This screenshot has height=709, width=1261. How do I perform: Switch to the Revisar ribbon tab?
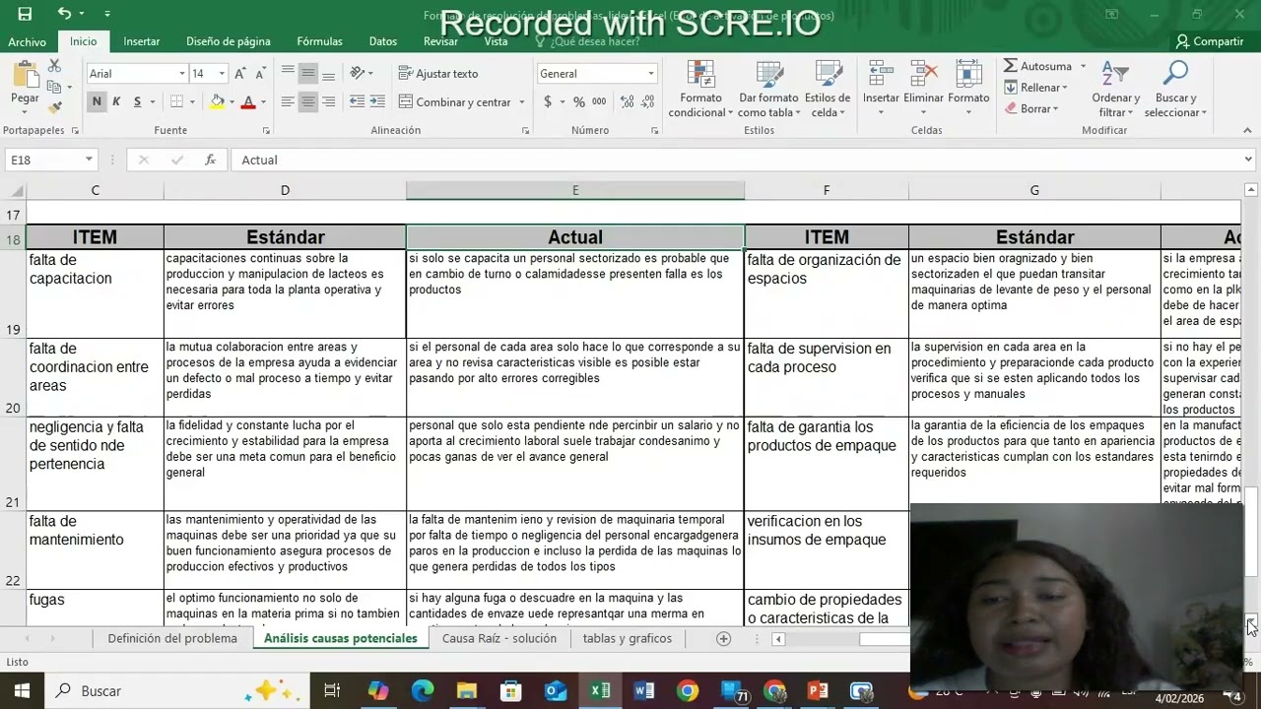(x=440, y=41)
